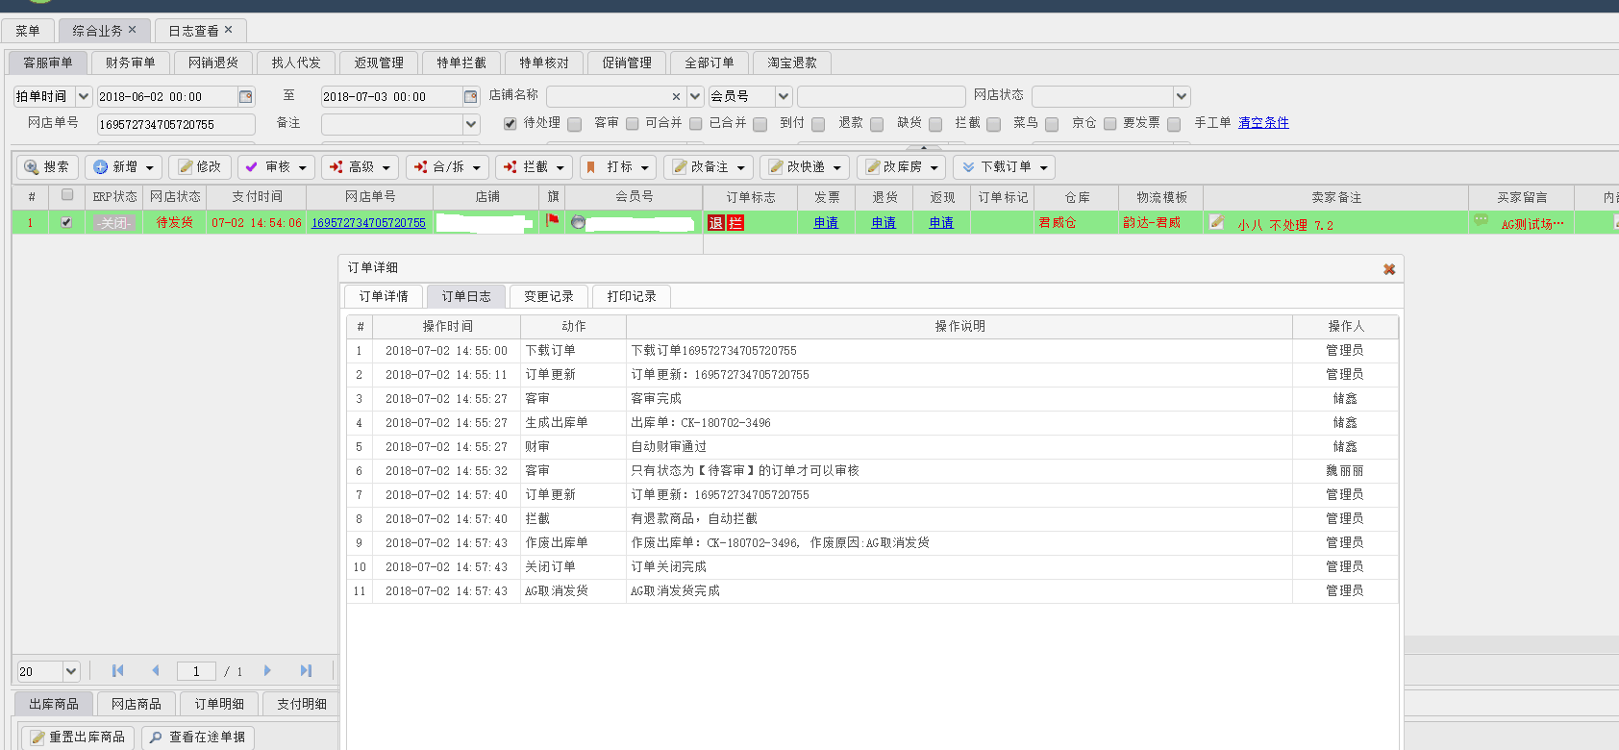Expand the 审核 toolbar dropdown
This screenshot has height=750, width=1619.
pyautogui.click(x=302, y=167)
